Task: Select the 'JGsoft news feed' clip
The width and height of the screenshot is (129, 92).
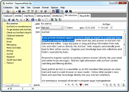Action: [14, 60]
